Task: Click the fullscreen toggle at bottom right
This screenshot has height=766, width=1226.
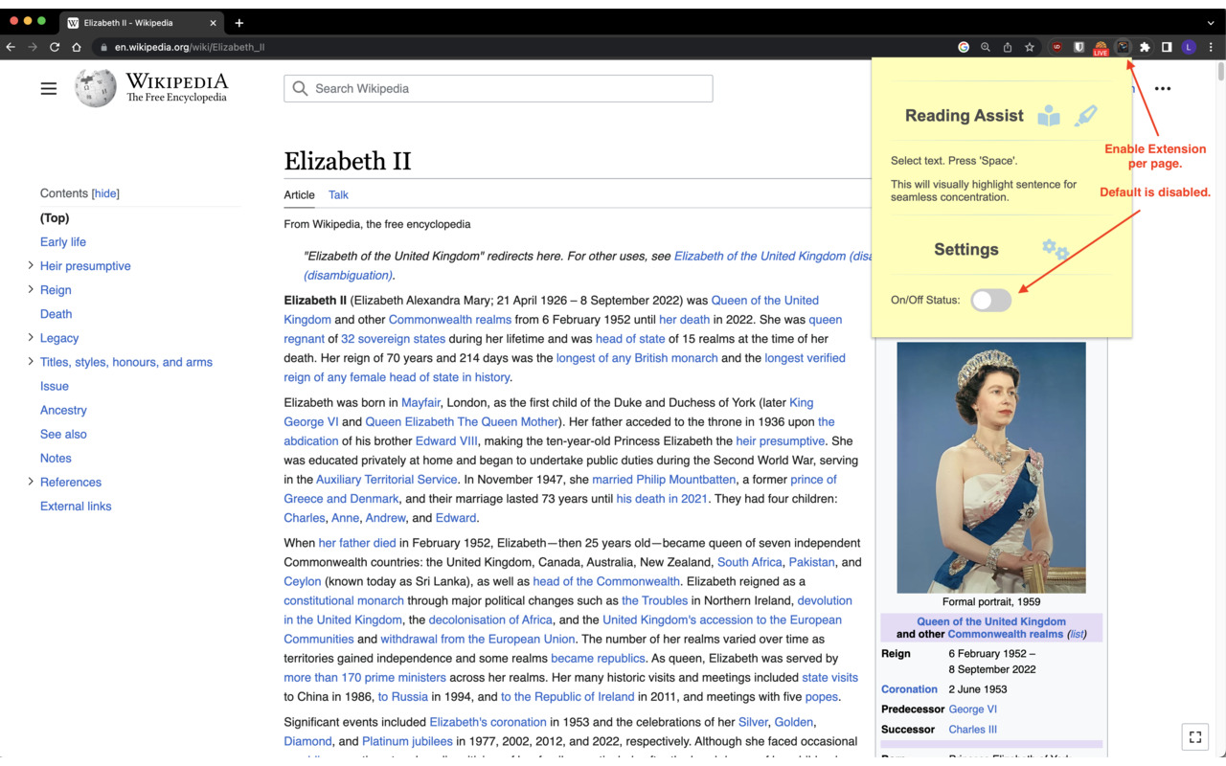Action: 1194,736
